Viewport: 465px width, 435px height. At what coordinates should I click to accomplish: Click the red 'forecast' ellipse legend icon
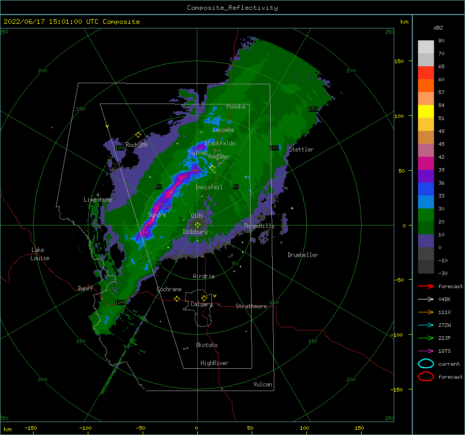(x=426, y=377)
